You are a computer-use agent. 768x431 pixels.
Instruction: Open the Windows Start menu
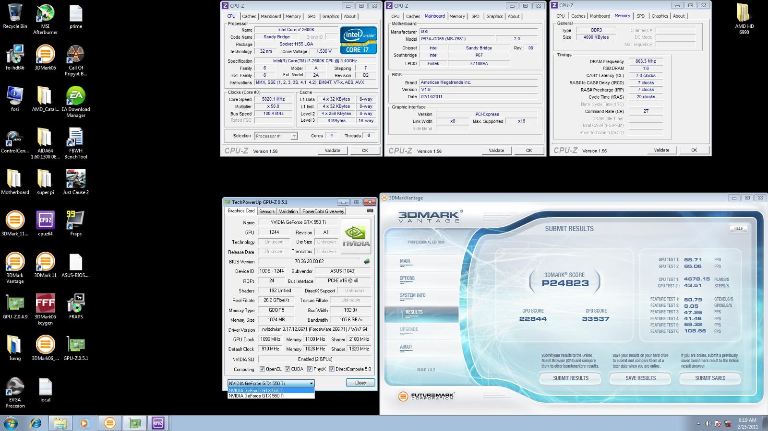pos(11,423)
